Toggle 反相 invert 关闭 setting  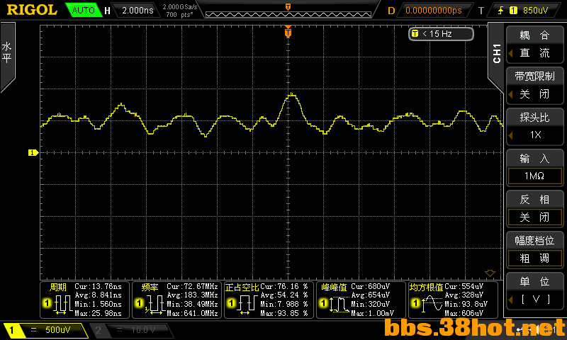(534, 217)
